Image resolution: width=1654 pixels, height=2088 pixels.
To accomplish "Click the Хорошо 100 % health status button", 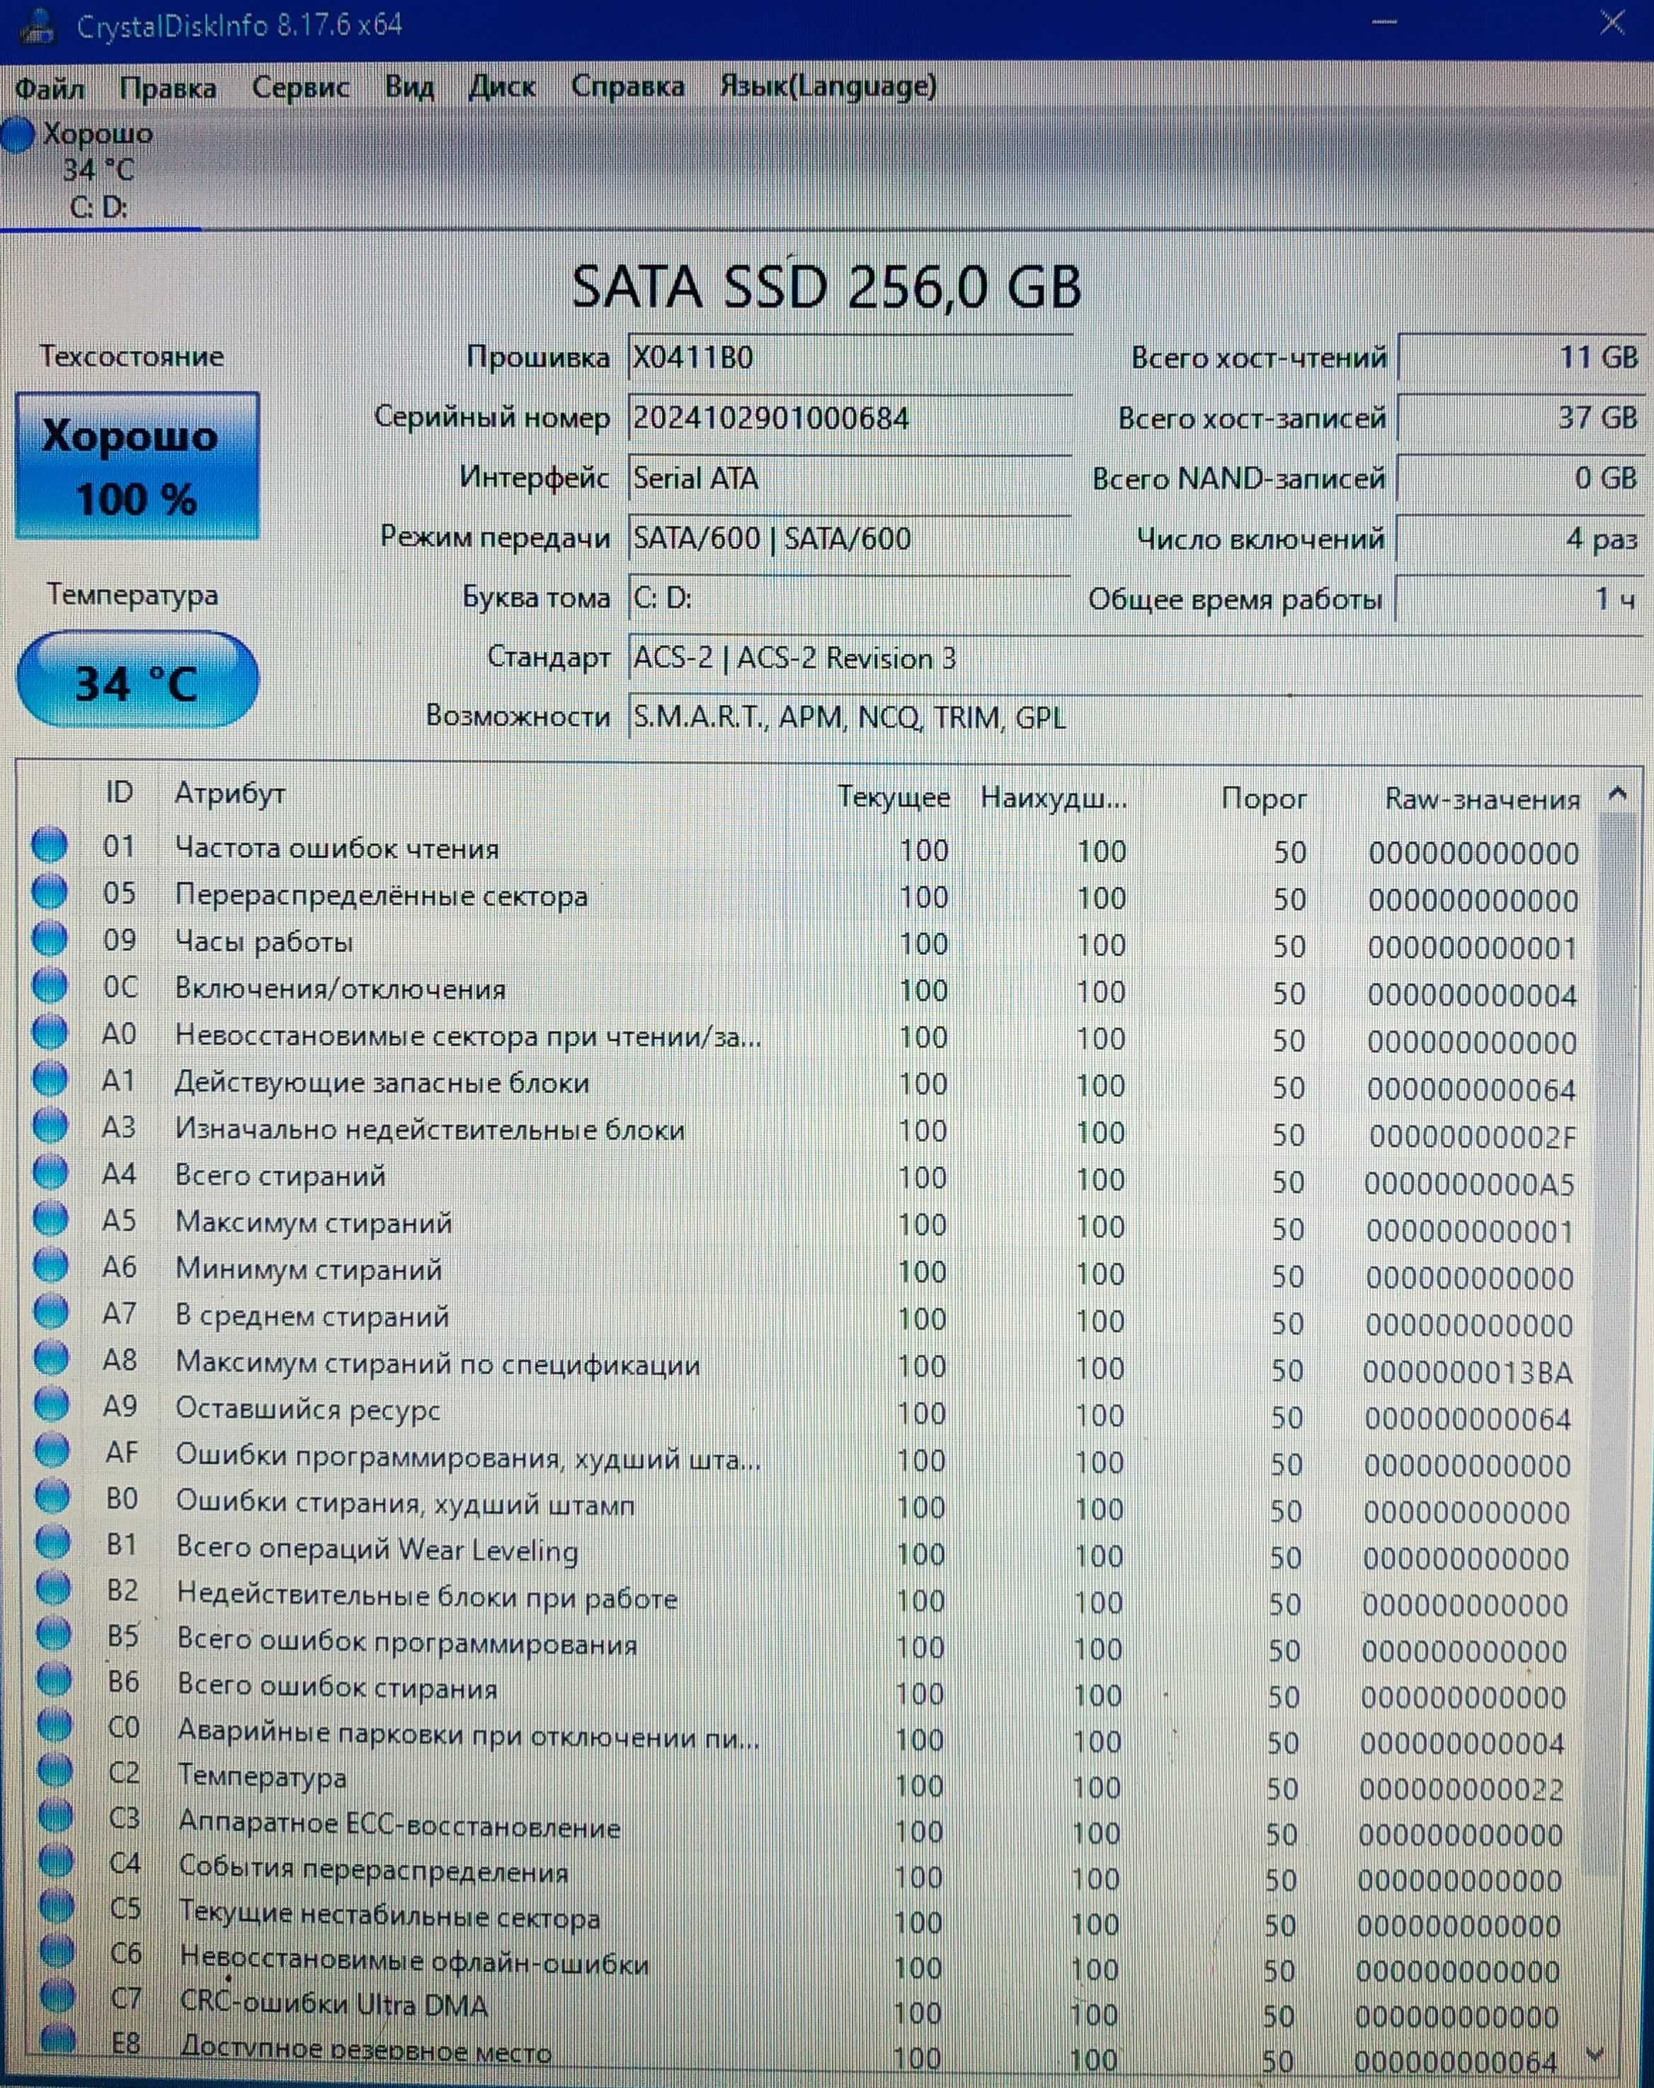I will click(137, 466).
